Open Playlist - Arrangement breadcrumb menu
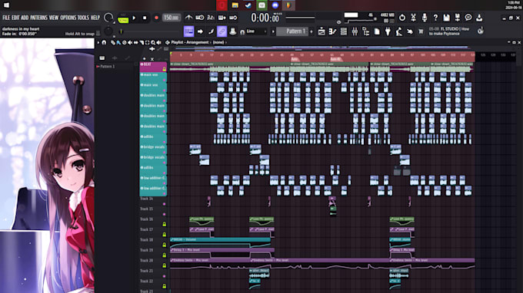Image resolution: width=523 pixels, height=293 pixels. (x=190, y=42)
